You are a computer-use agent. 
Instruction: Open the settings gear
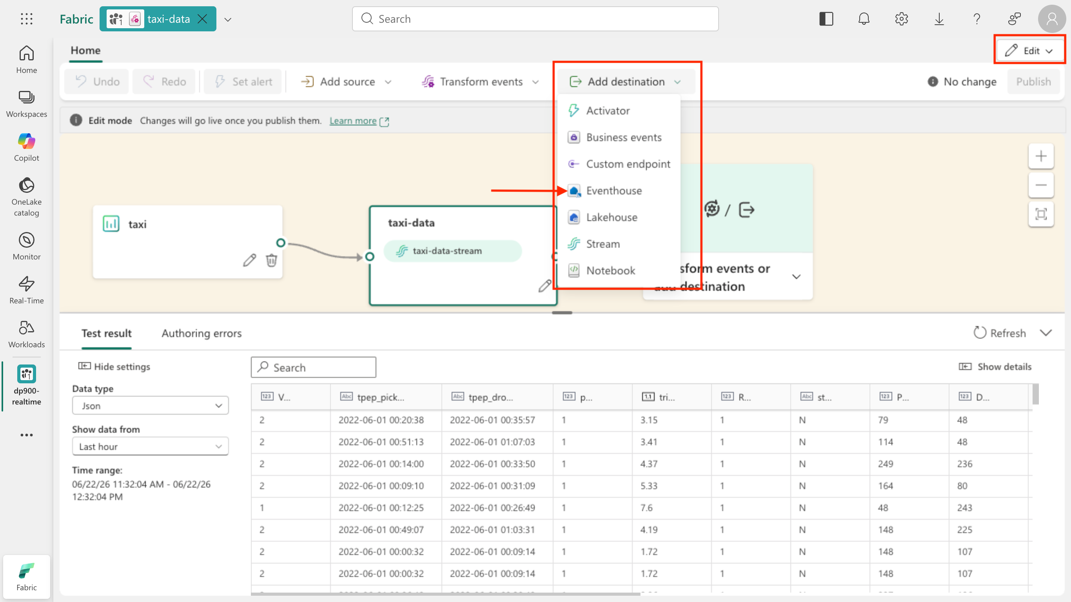901,19
